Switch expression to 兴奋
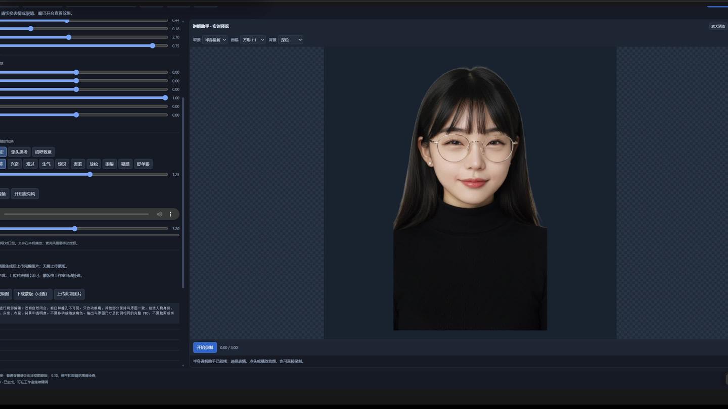Viewport: 728px width, 409px height. pyautogui.click(x=15, y=164)
